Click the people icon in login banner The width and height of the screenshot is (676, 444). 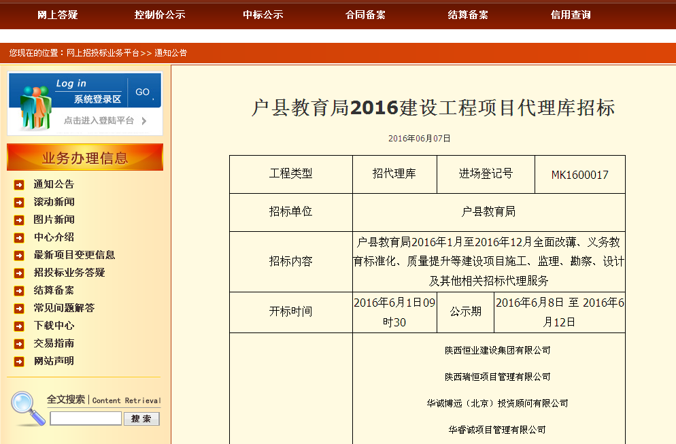(x=35, y=107)
